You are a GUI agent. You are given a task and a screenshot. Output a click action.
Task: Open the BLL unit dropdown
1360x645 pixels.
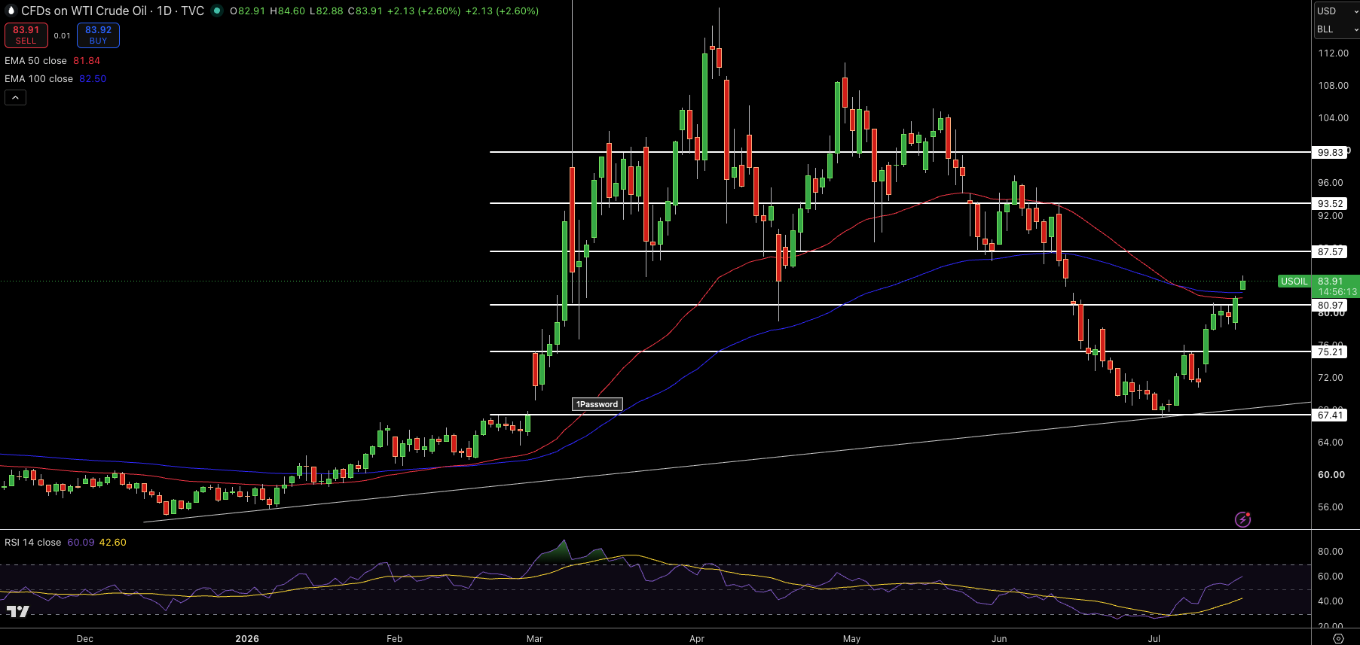[1337, 29]
